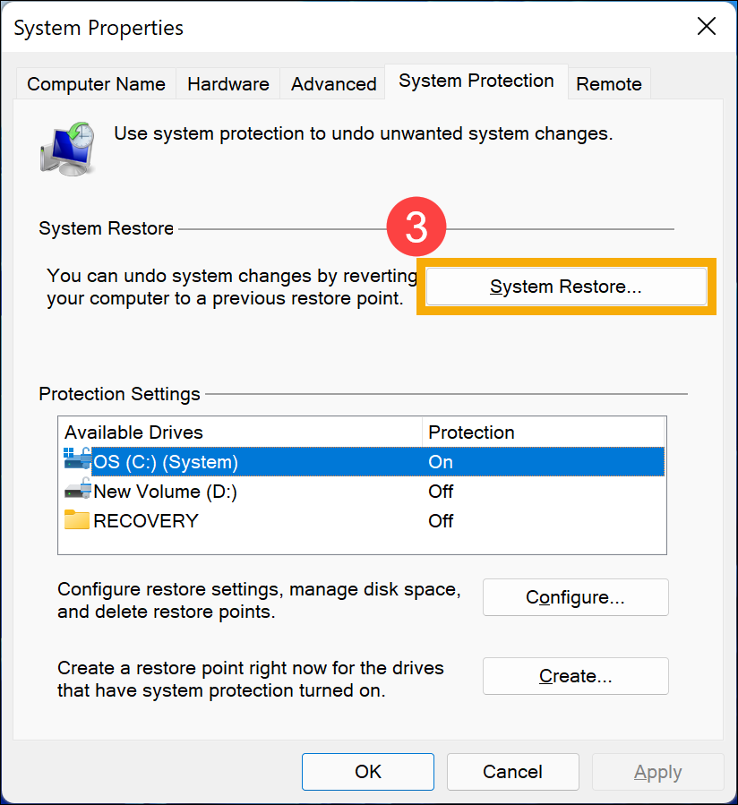The image size is (738, 805).
Task: Open the Hardware tab
Action: 227,84
